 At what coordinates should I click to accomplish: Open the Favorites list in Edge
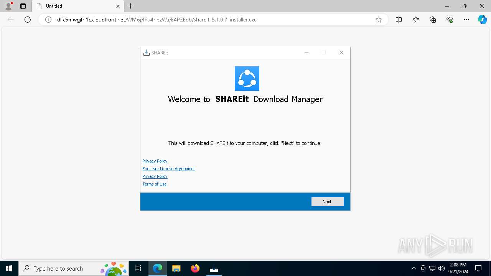(416, 20)
